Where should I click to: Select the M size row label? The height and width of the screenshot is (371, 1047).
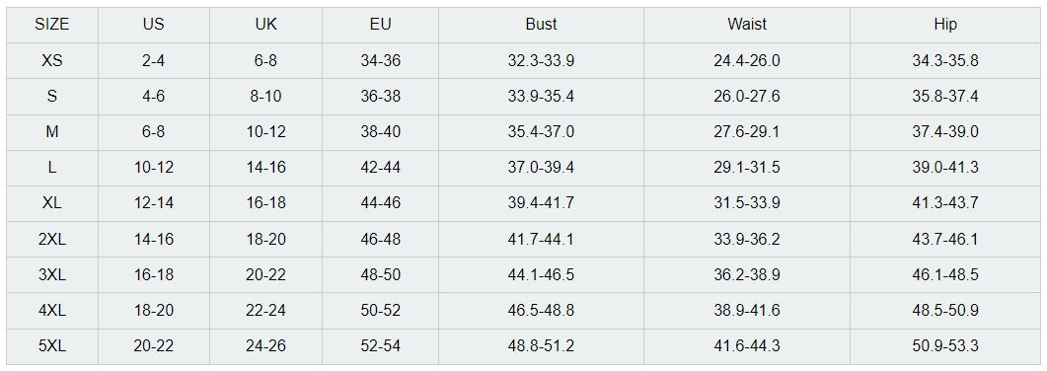(52, 132)
